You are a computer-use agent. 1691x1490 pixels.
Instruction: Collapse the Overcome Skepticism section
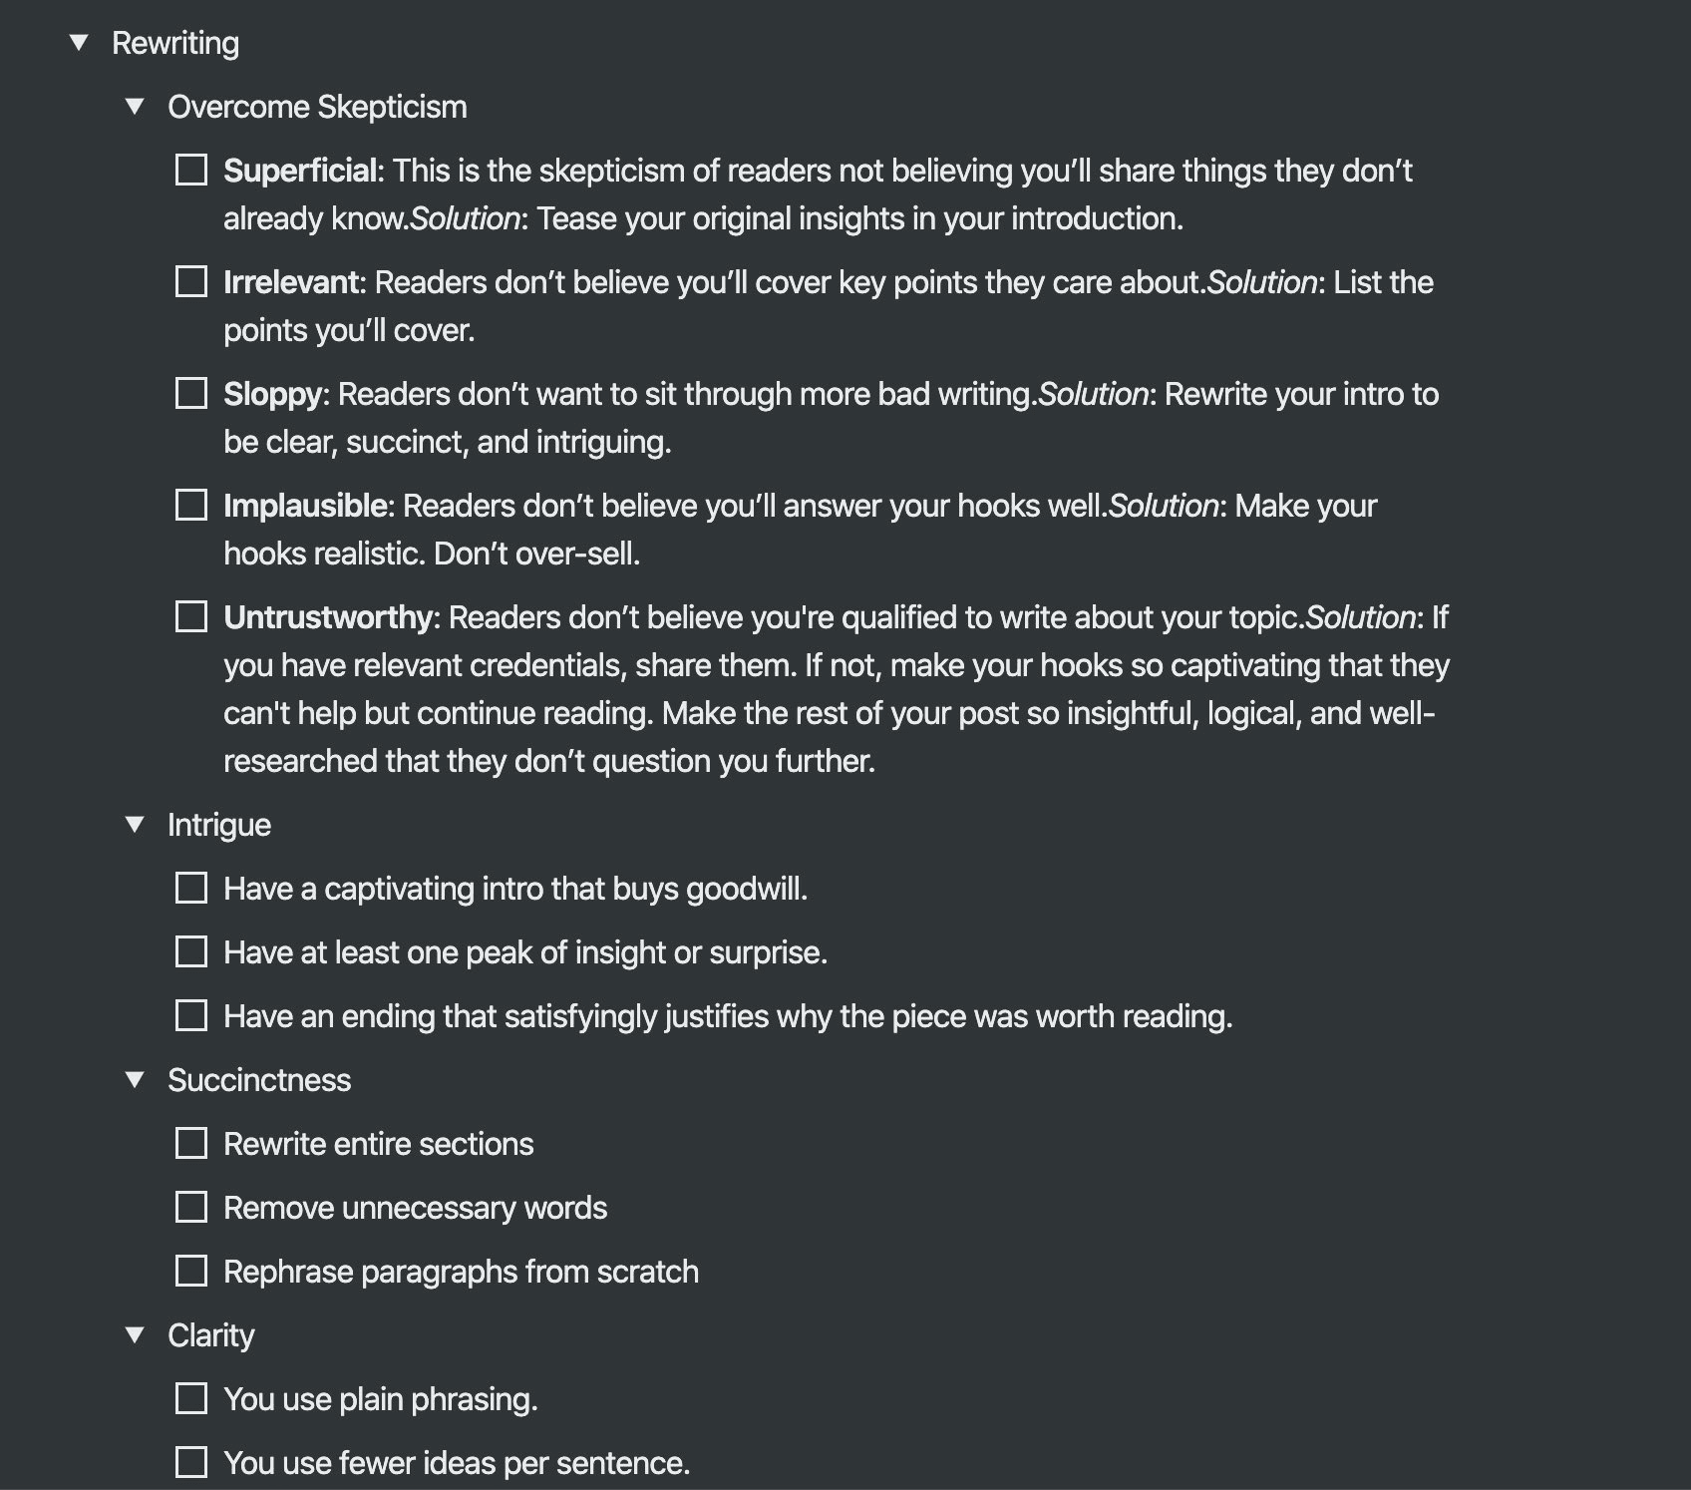(x=135, y=107)
